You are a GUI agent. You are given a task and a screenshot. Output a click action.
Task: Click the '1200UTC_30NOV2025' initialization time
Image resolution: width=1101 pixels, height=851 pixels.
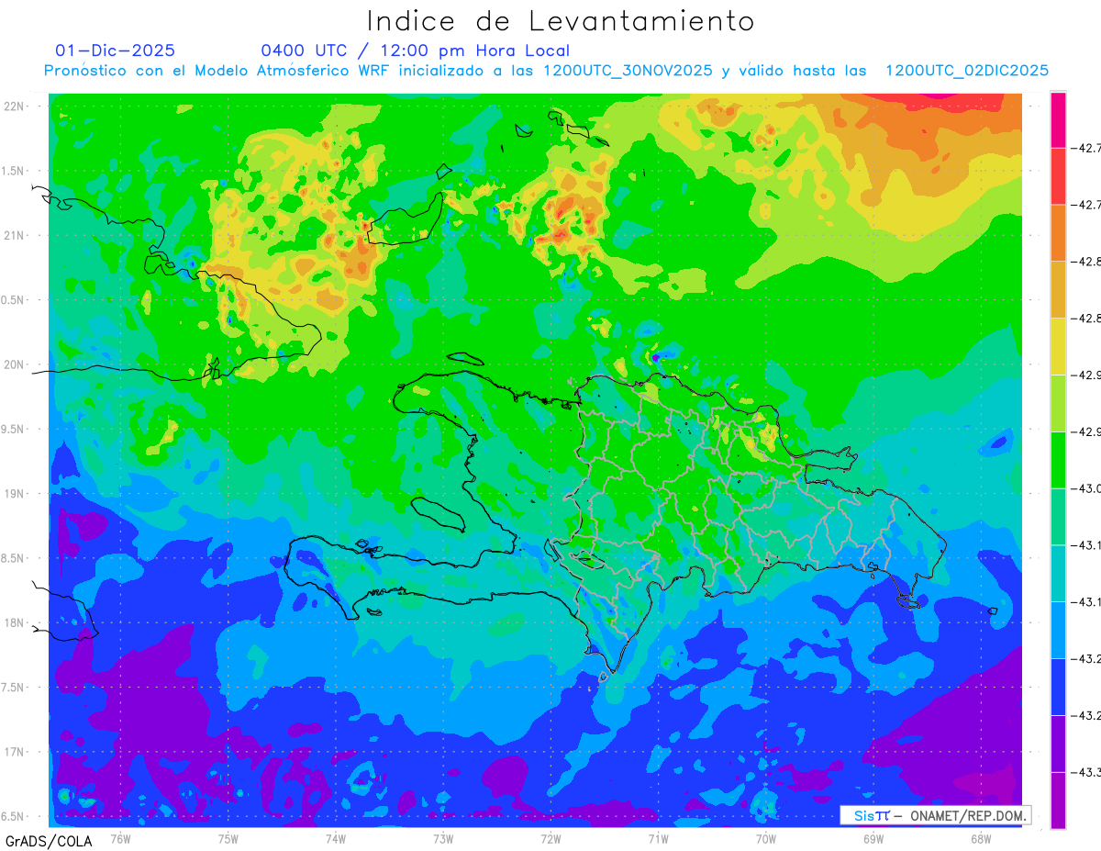(628, 71)
